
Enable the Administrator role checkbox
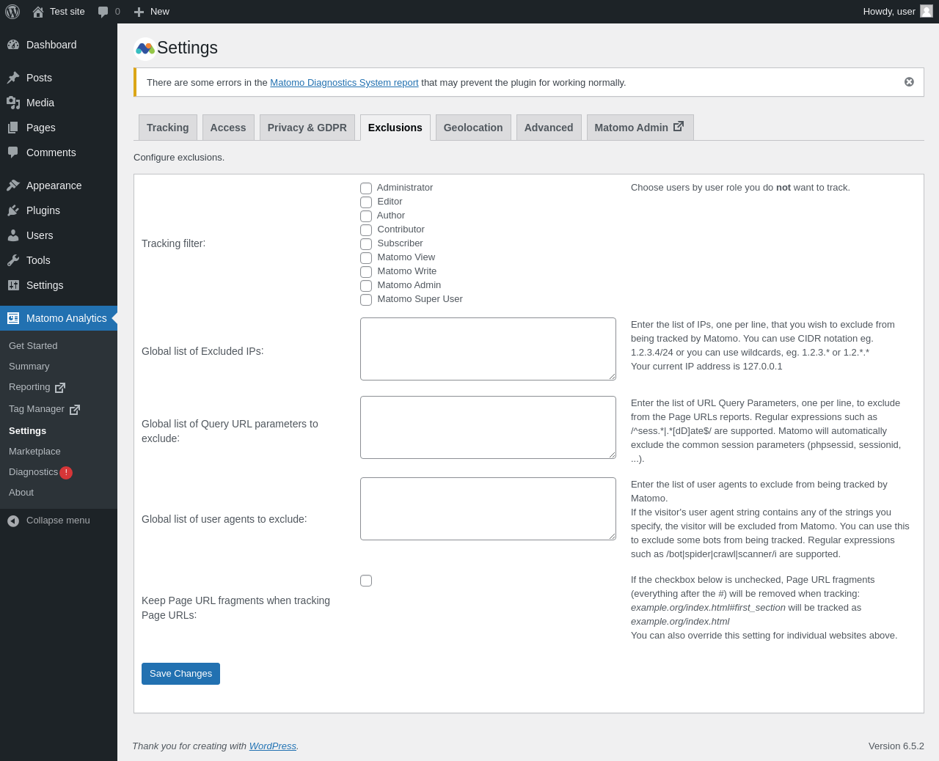click(x=366, y=188)
